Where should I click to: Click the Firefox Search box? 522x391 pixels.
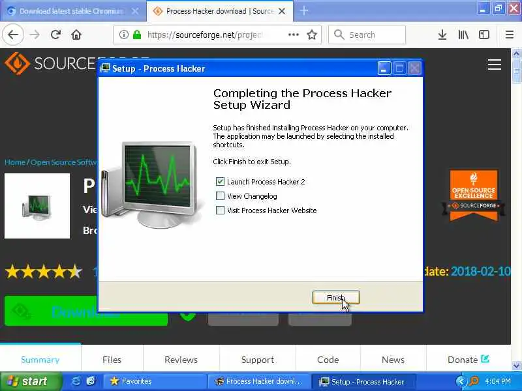point(367,35)
